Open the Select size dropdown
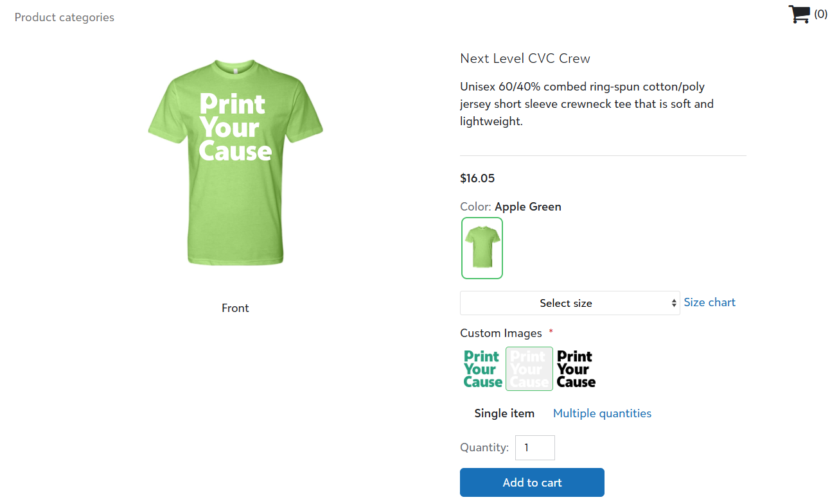Viewport: 830px width, 502px height. [565, 303]
